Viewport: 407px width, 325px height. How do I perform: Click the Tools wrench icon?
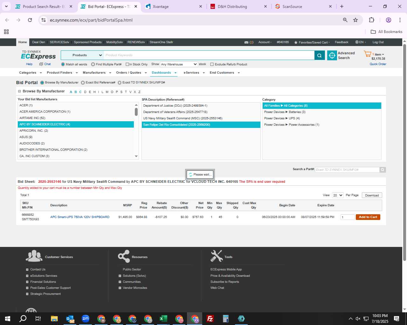pos(217,256)
